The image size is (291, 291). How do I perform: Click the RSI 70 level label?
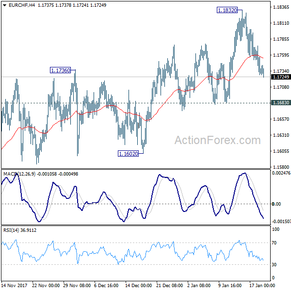(x=274, y=243)
